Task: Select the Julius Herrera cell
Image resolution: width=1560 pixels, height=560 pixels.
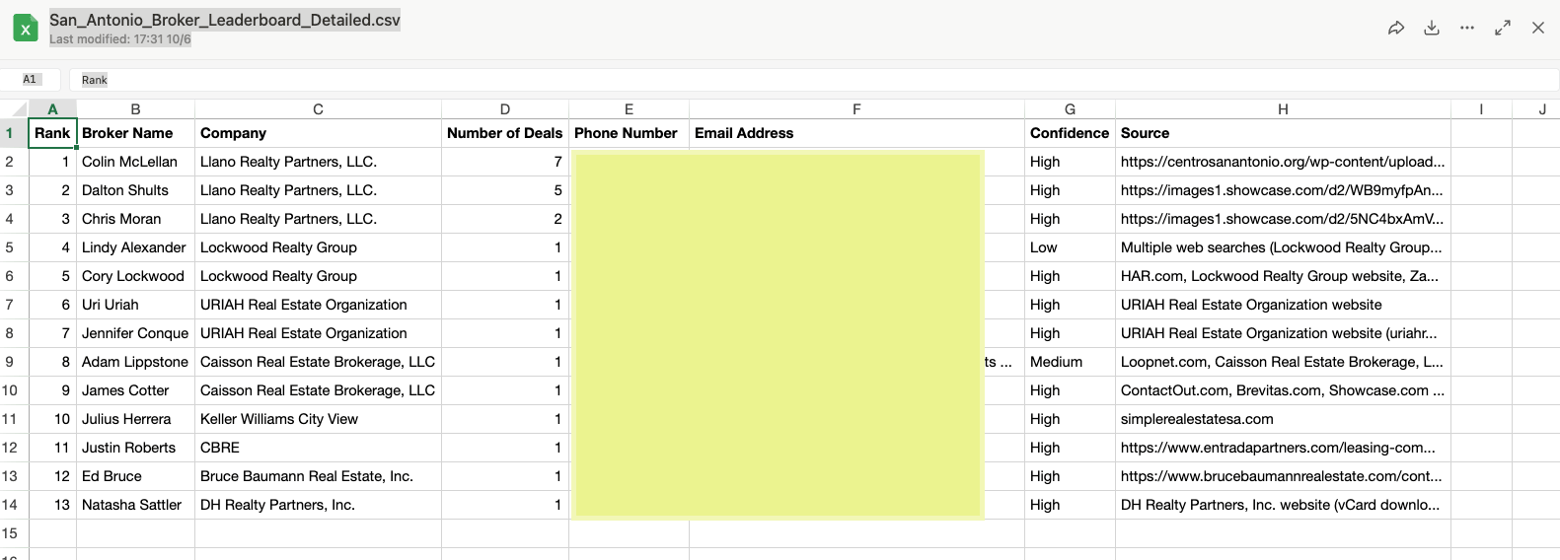Action: (x=135, y=419)
